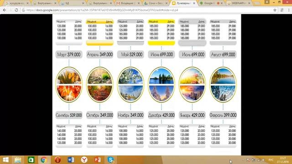
Task: Open Microsoft Word from the taskbar
Action: pos(71,160)
